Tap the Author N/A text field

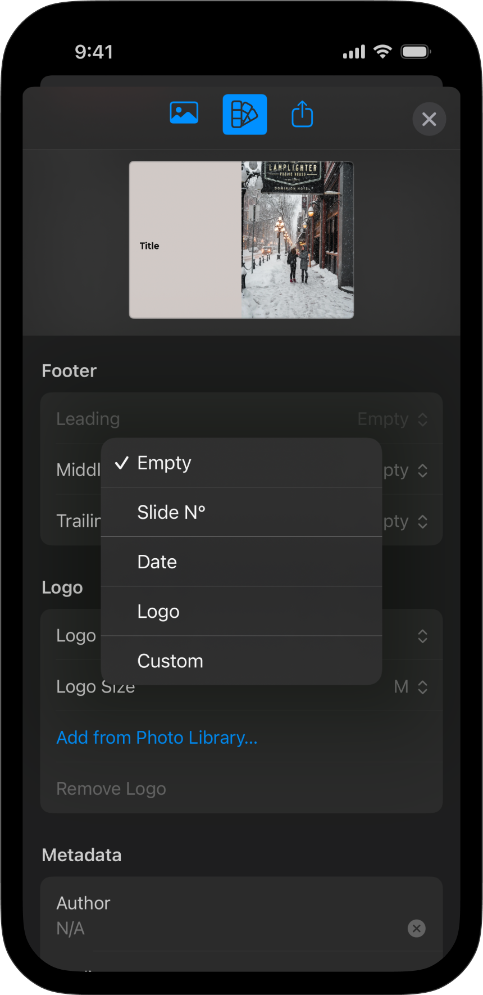(225, 928)
